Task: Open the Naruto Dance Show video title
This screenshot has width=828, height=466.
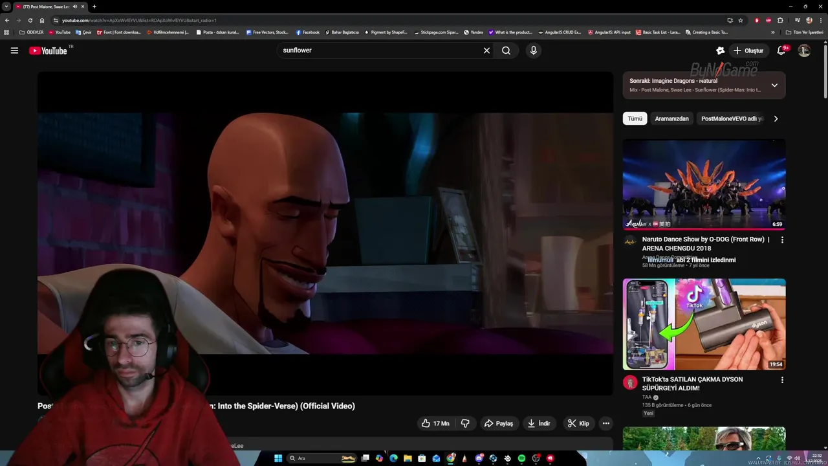Action: tap(706, 243)
